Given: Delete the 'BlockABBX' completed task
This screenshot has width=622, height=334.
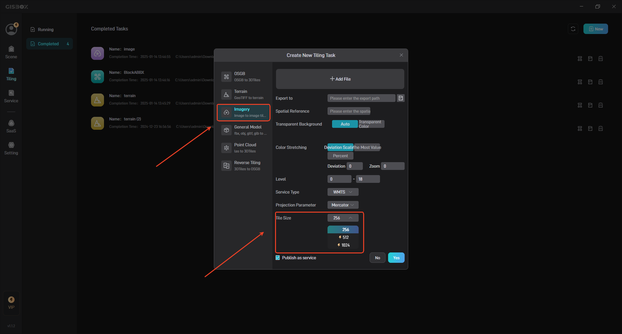Looking at the screenshot, I should coord(601,82).
